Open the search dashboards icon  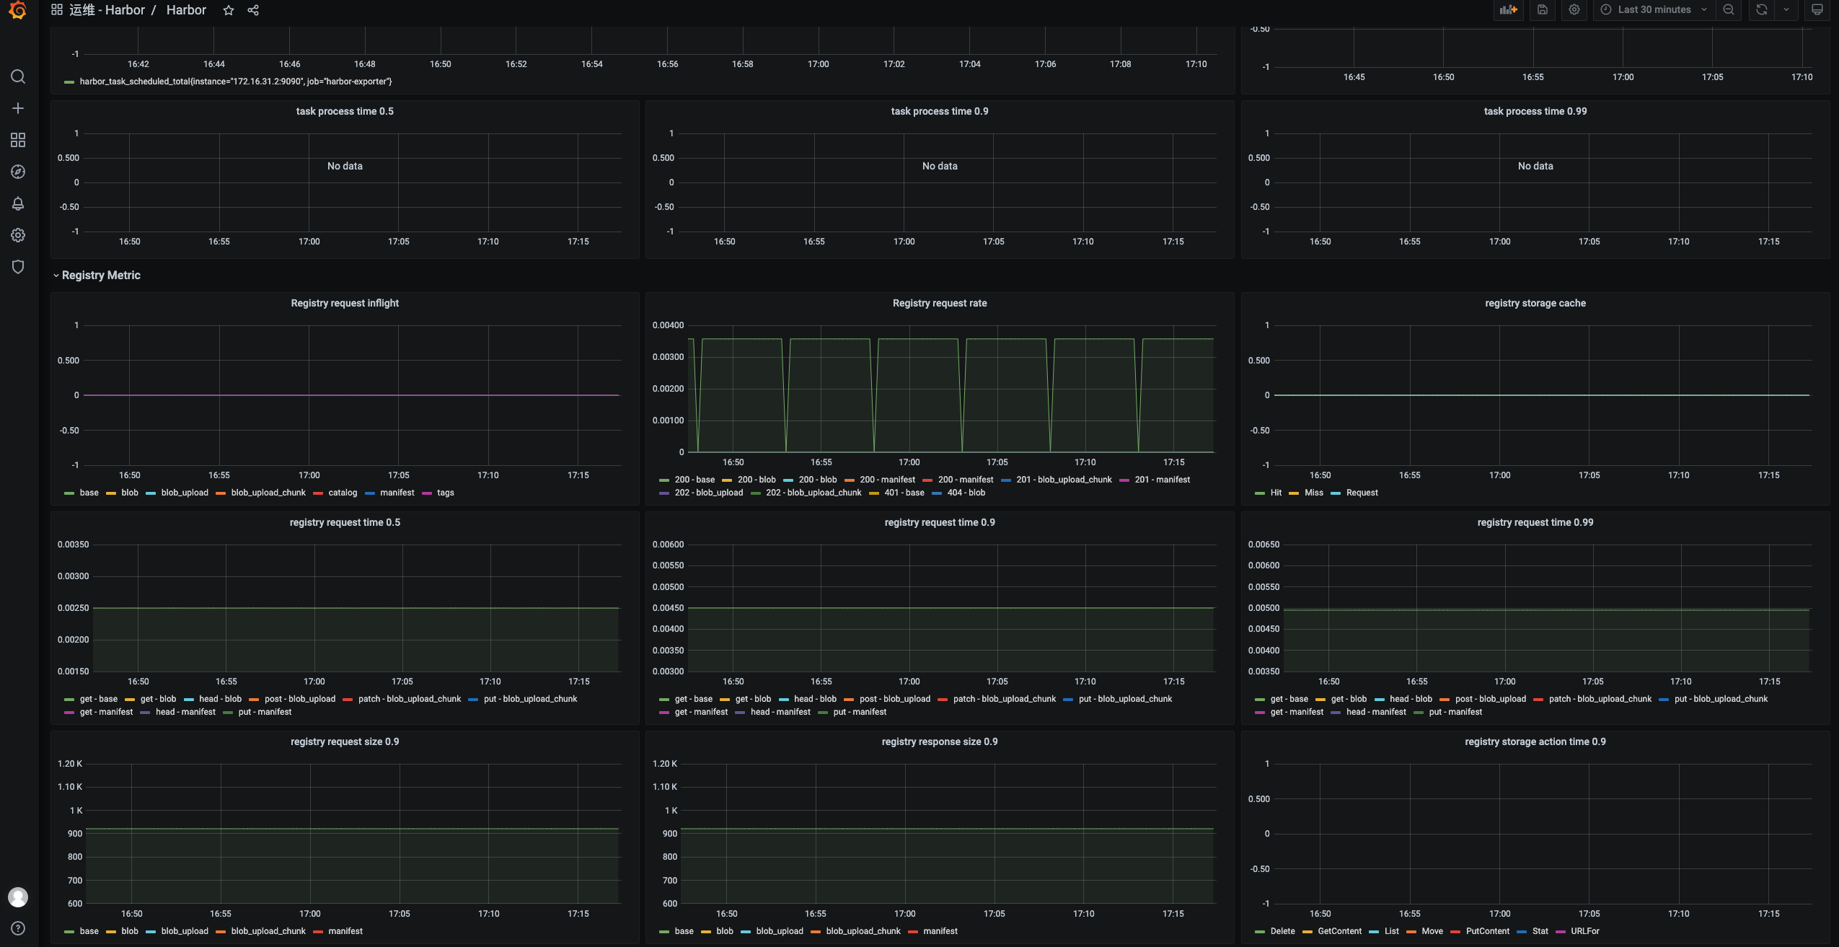point(18,76)
